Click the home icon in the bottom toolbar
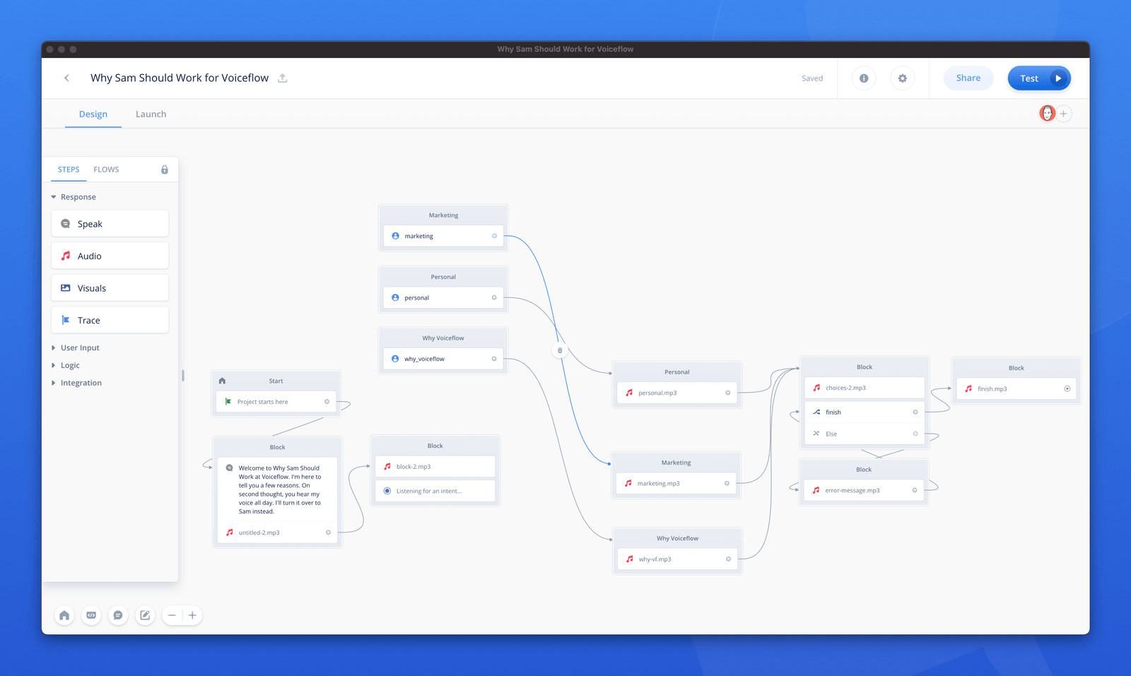Image resolution: width=1131 pixels, height=676 pixels. 64,615
